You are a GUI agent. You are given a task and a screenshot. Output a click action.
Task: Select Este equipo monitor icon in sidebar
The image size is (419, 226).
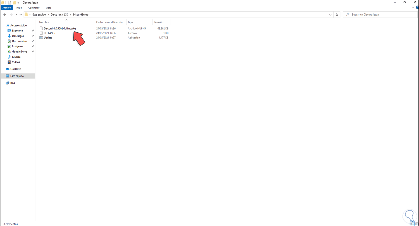click(8, 76)
